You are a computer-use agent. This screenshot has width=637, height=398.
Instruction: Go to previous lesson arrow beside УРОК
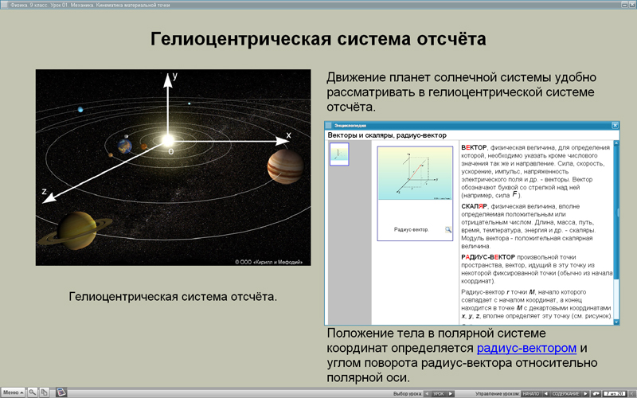click(427, 393)
